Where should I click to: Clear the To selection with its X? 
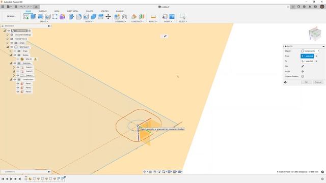click(x=316, y=61)
